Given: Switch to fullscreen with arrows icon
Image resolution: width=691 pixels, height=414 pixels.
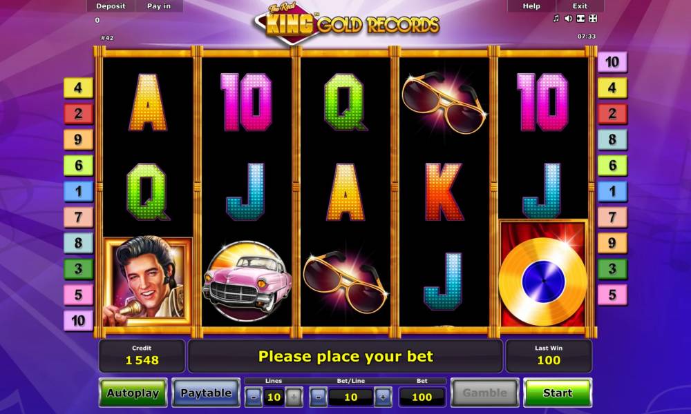Looking at the screenshot, I should coord(593,19).
